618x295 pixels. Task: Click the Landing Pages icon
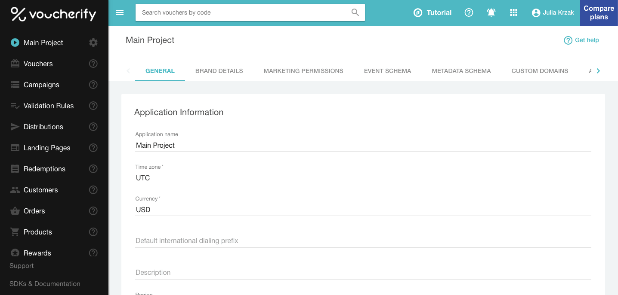pos(15,148)
